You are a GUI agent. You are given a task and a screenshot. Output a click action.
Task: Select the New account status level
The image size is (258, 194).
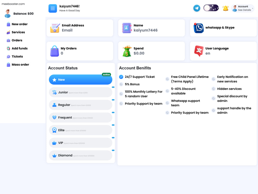click(x=80, y=79)
